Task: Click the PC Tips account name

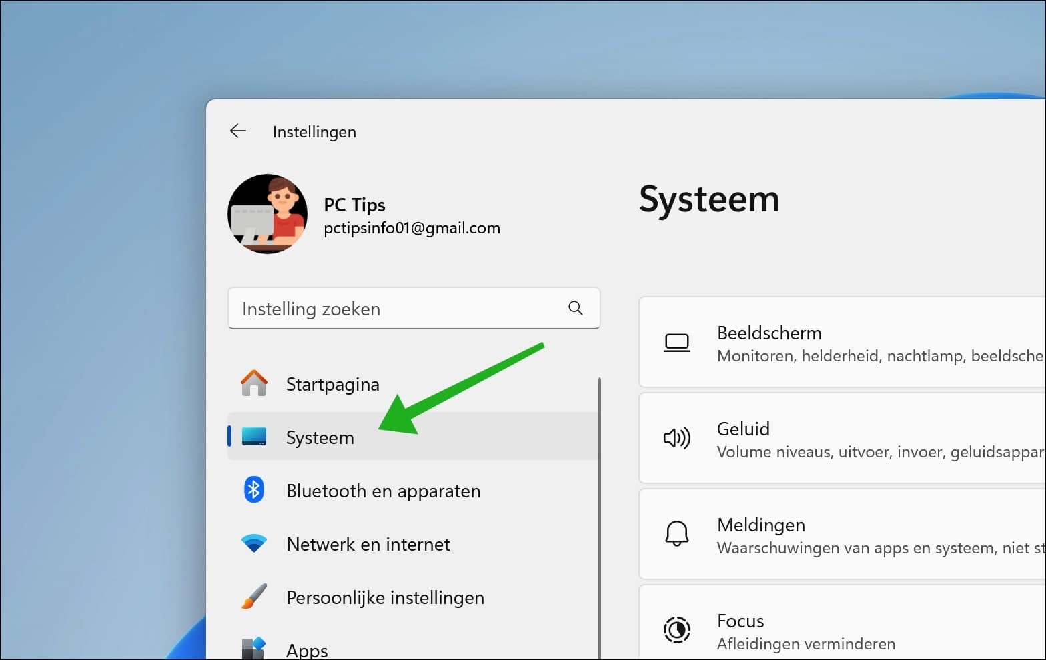Action: pyautogui.click(x=354, y=205)
